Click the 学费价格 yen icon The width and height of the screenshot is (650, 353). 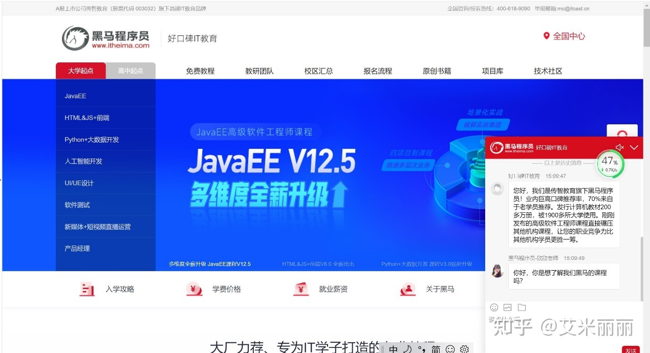tap(194, 289)
